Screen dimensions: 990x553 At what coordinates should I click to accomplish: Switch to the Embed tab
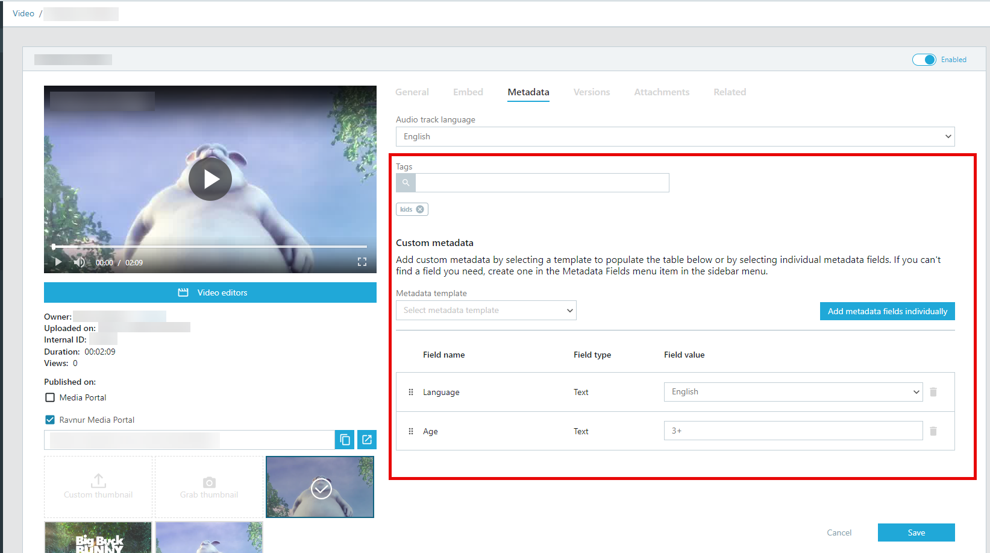click(x=468, y=92)
